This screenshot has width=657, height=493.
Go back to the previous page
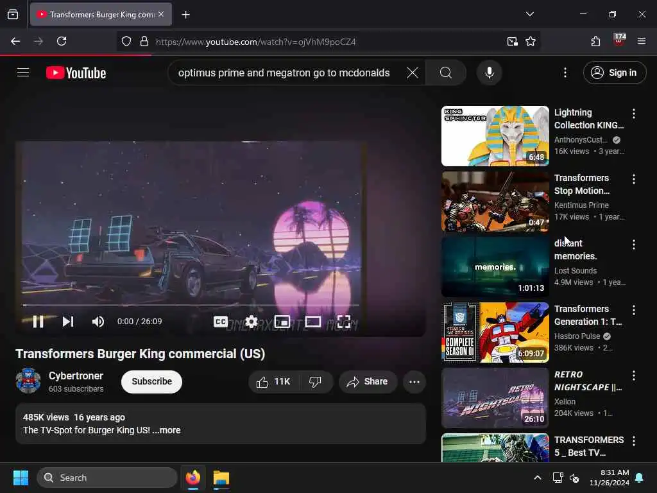click(x=15, y=41)
